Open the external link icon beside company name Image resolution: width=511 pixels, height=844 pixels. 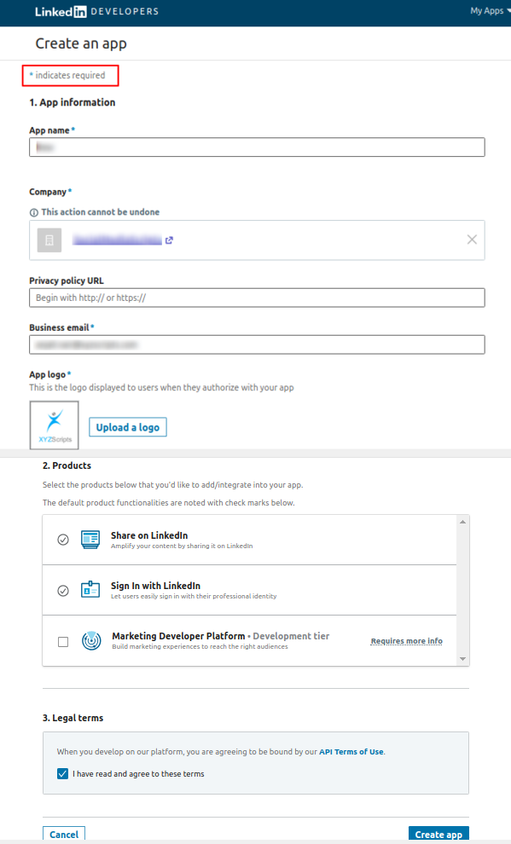pyautogui.click(x=169, y=240)
